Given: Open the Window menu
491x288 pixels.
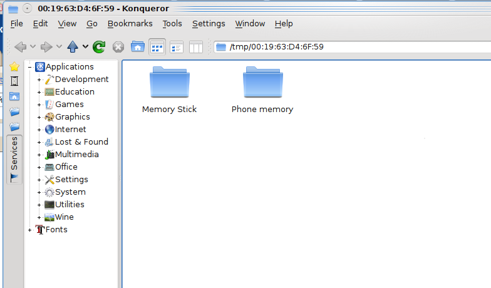Looking at the screenshot, I should (250, 24).
